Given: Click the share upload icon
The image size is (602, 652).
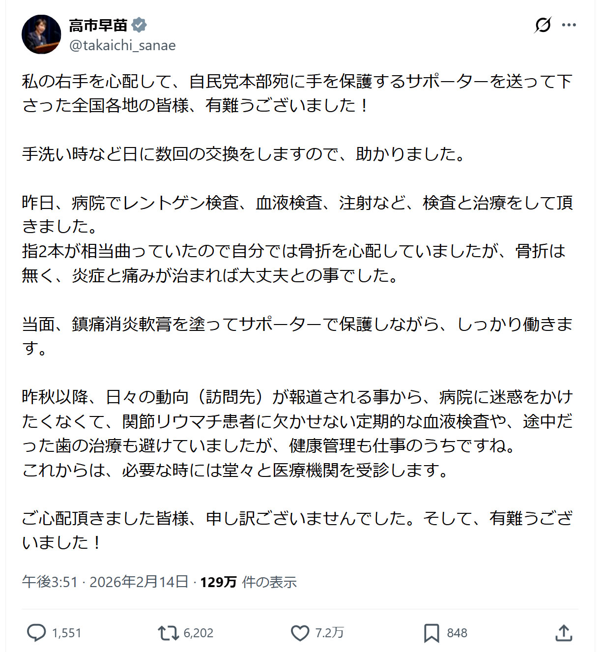Looking at the screenshot, I should 564,633.
